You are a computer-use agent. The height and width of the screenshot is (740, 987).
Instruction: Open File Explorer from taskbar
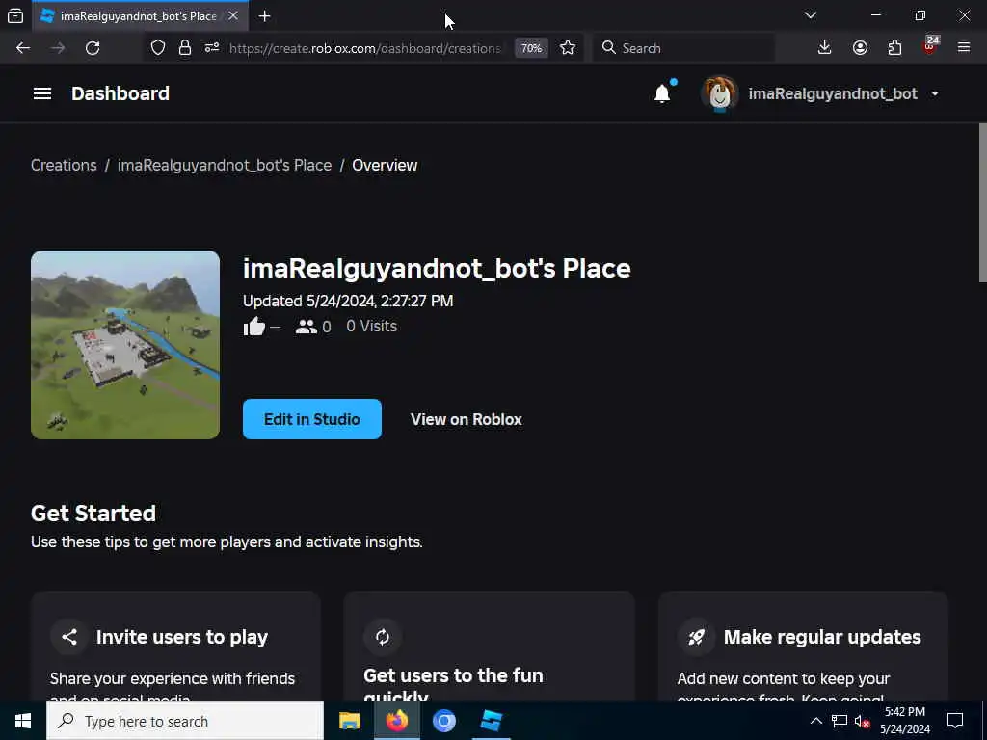pos(349,721)
